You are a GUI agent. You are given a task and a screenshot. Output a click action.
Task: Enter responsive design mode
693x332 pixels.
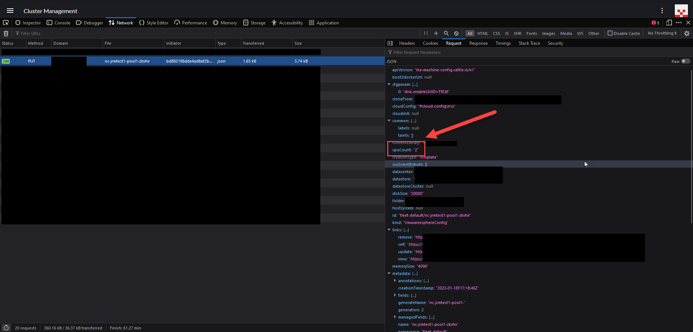coord(669,23)
